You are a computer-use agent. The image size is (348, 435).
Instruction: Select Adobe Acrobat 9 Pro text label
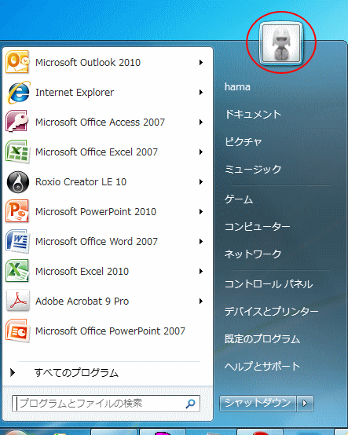tap(82, 301)
